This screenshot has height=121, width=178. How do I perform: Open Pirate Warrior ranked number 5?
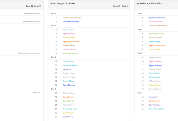pyautogui.click(x=155, y=38)
